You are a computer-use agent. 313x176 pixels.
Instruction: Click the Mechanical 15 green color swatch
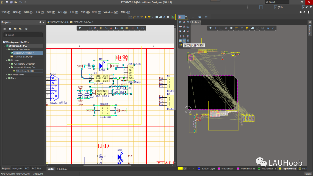(x=259, y=169)
